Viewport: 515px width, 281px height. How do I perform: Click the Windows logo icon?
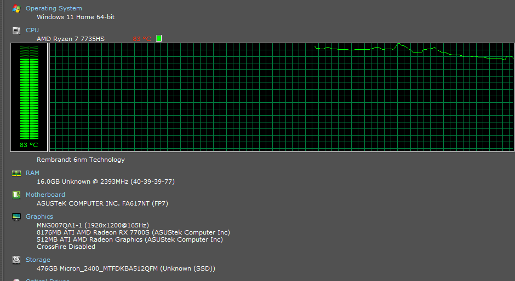coord(16,9)
